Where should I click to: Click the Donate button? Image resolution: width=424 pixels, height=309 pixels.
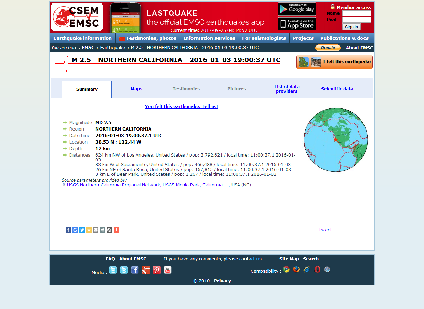[x=328, y=48]
